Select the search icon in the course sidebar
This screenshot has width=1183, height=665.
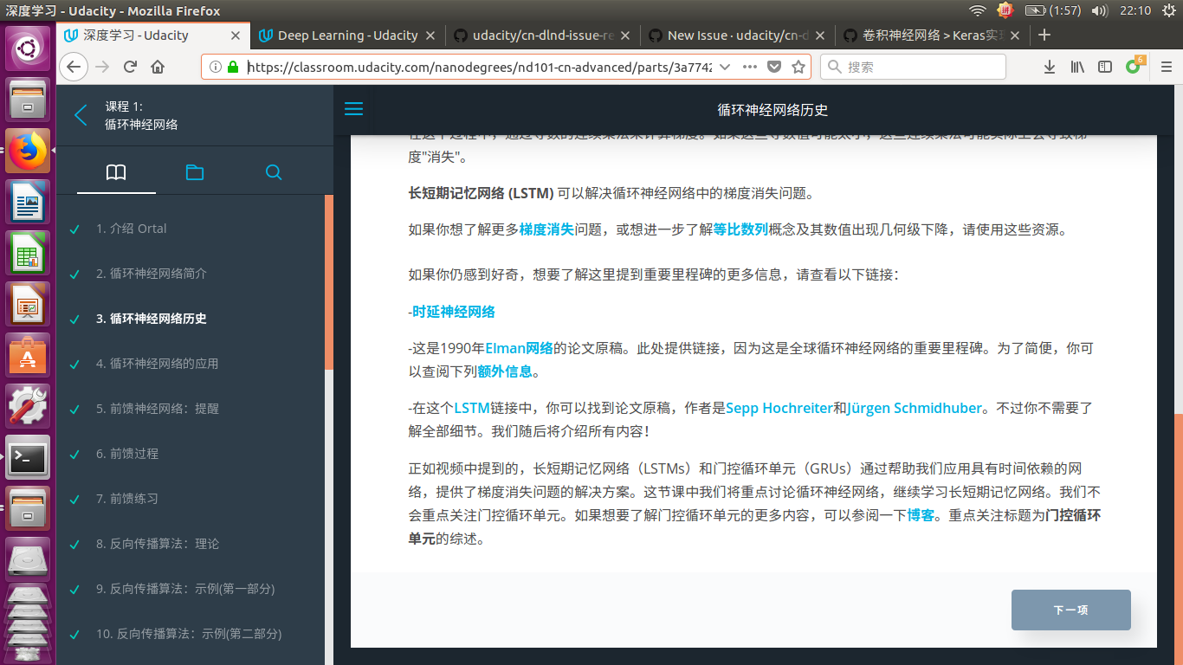274,172
